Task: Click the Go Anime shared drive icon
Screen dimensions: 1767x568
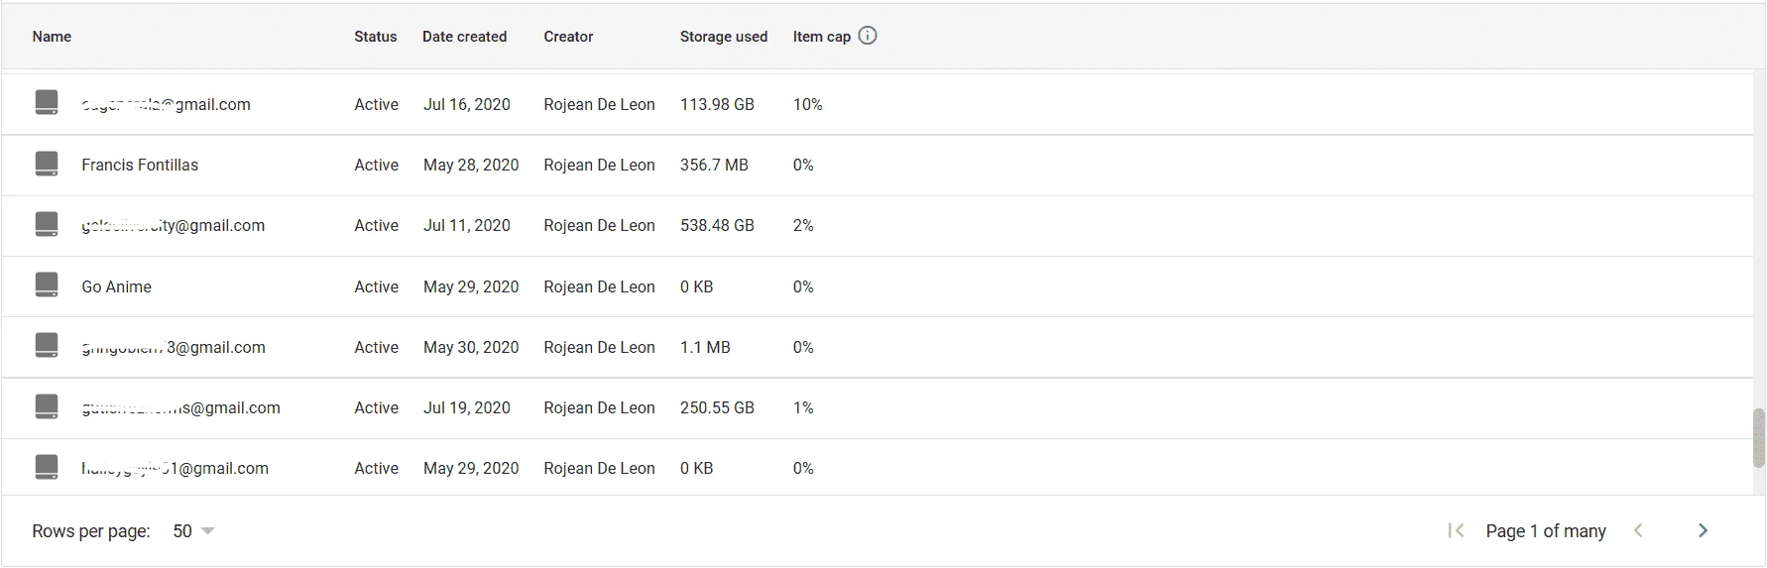Action: (x=47, y=285)
